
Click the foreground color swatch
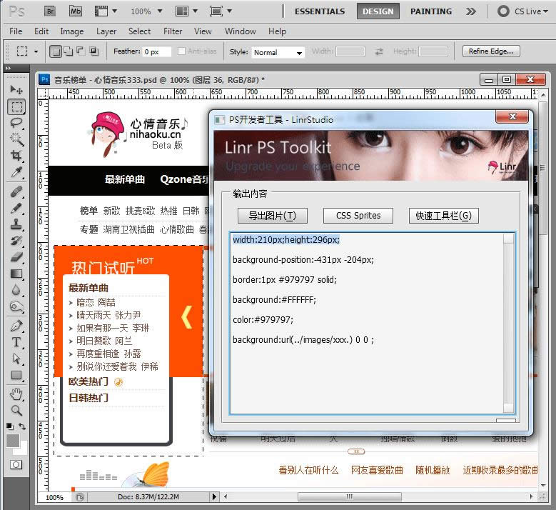click(12, 441)
